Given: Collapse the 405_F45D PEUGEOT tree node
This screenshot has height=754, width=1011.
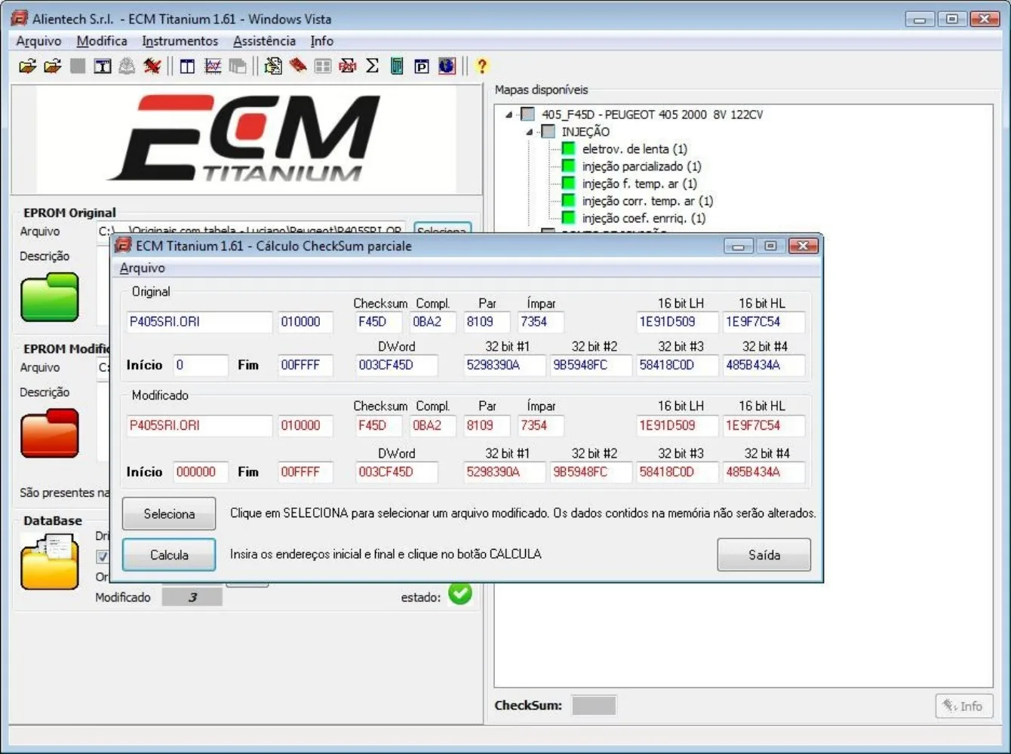Looking at the screenshot, I should pyautogui.click(x=509, y=115).
